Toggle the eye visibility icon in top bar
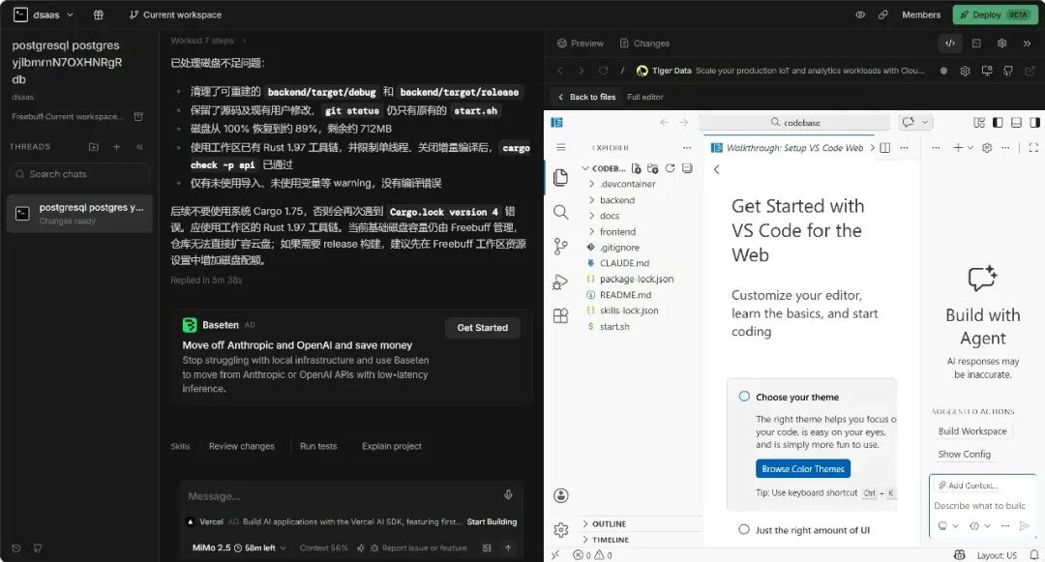The height and width of the screenshot is (562, 1045). 860,15
